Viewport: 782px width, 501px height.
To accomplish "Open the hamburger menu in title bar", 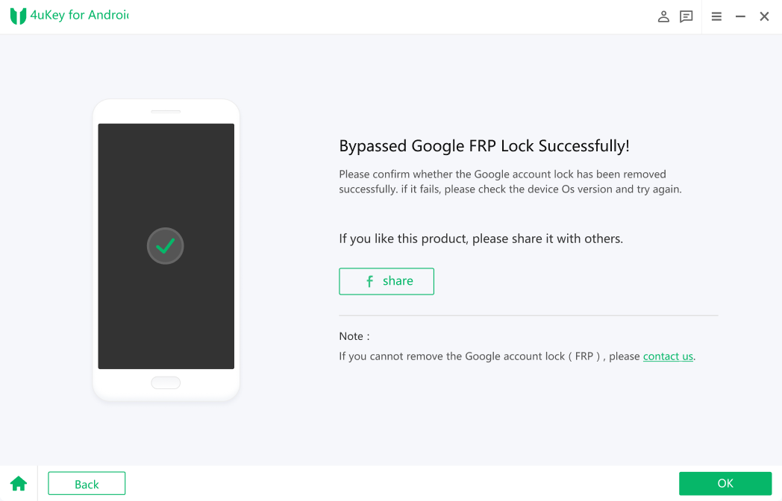I will tap(716, 16).
